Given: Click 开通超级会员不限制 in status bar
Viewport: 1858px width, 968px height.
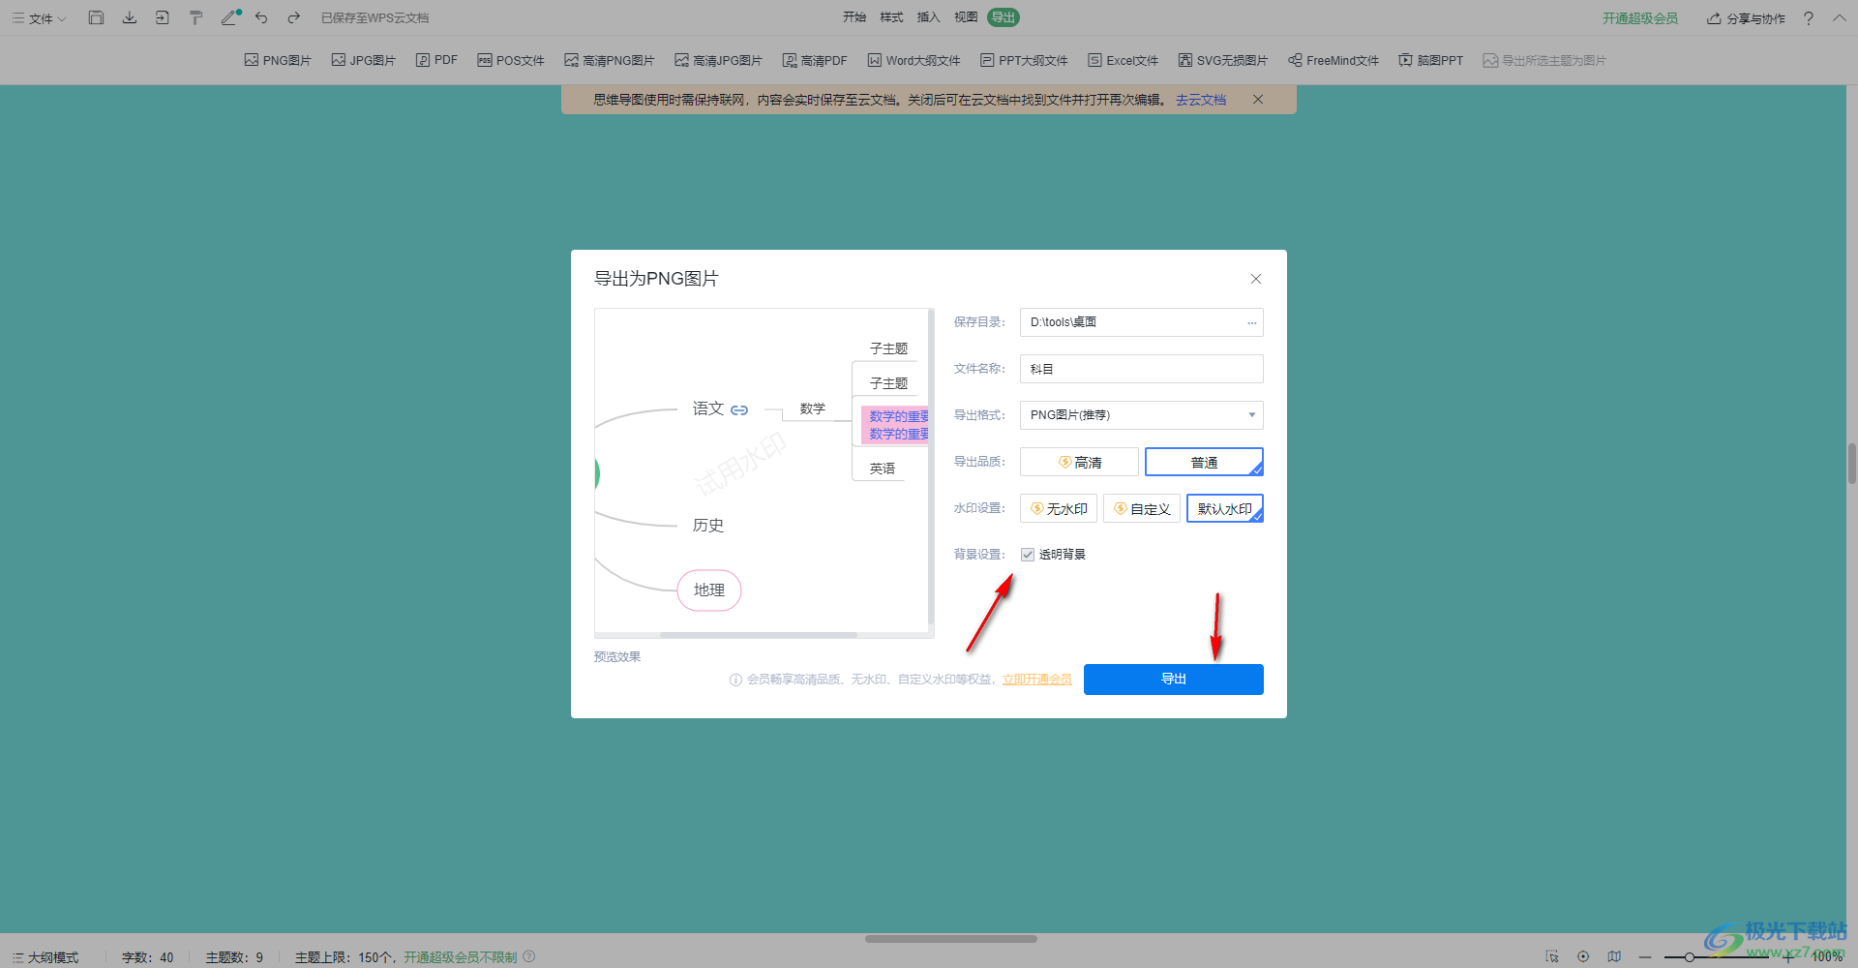Looking at the screenshot, I should [x=461, y=957].
